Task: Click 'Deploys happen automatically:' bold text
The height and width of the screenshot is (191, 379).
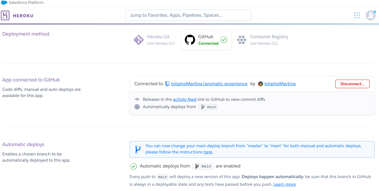Action: pyautogui.click(x=273, y=177)
